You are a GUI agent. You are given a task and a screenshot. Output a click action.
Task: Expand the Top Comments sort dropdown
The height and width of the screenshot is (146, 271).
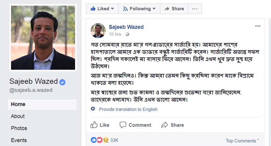point(243,141)
